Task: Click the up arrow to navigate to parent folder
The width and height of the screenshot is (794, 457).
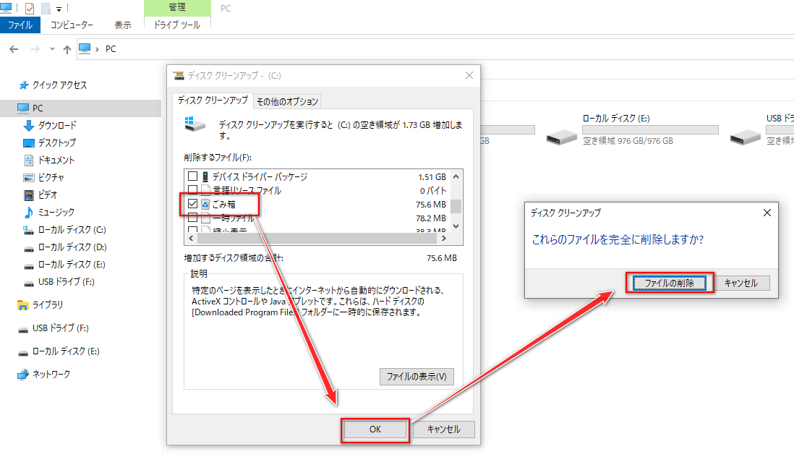Action: (67, 48)
